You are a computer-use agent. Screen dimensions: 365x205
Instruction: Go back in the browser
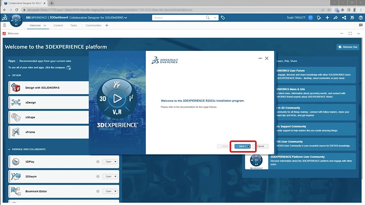pos(5,10)
